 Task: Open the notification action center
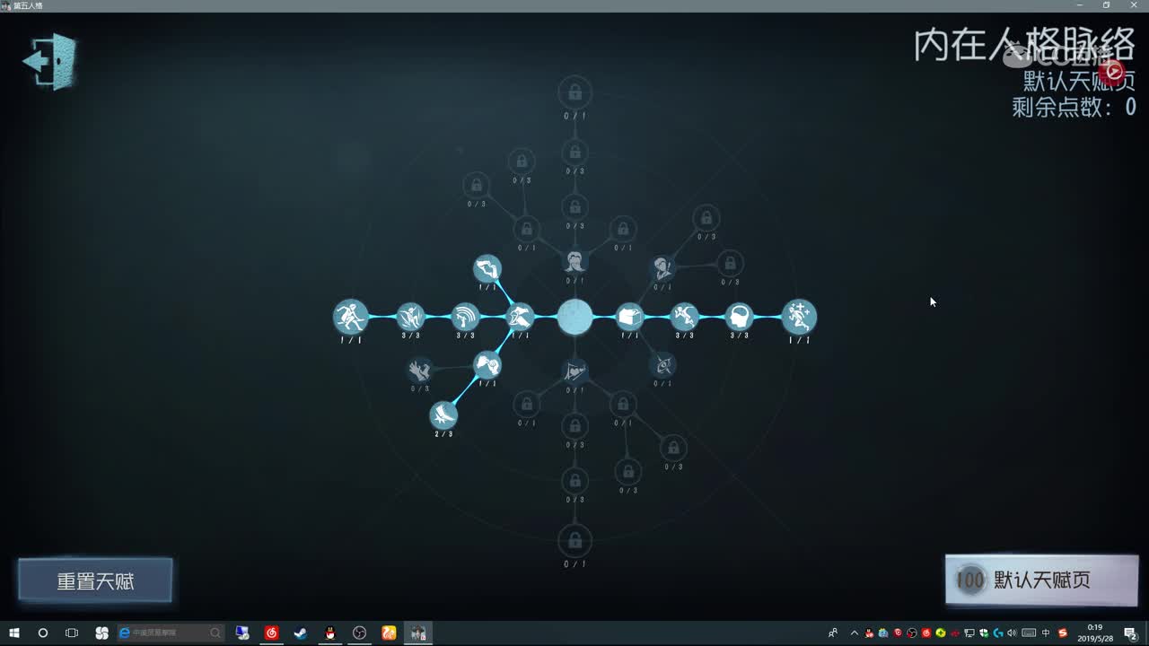click(1131, 633)
